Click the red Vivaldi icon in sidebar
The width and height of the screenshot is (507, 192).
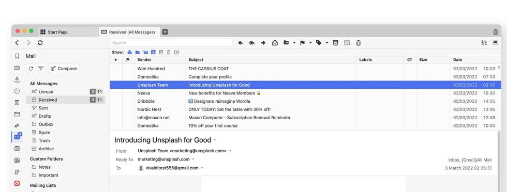[17, 183]
